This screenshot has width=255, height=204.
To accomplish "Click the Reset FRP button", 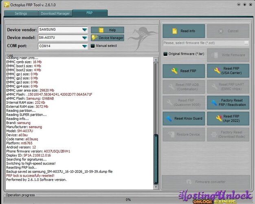I will [x=184, y=71].
